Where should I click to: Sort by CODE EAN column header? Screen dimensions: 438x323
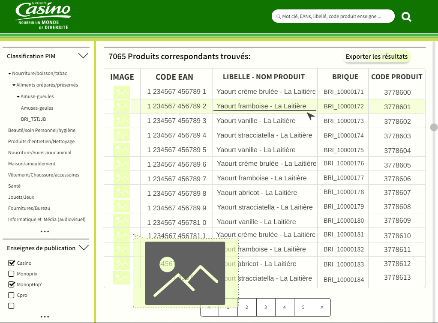click(174, 77)
